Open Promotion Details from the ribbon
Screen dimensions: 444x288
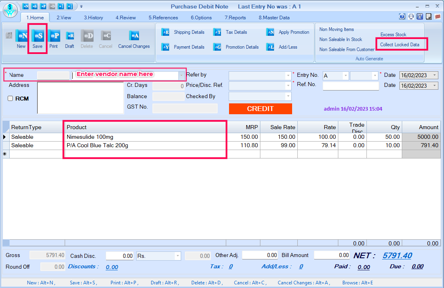coord(236,47)
